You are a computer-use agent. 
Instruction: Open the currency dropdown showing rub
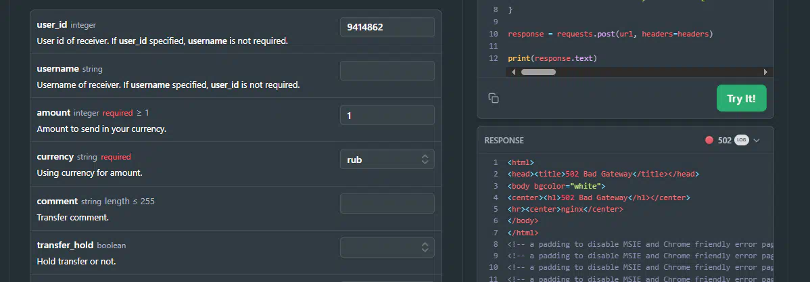[387, 160]
